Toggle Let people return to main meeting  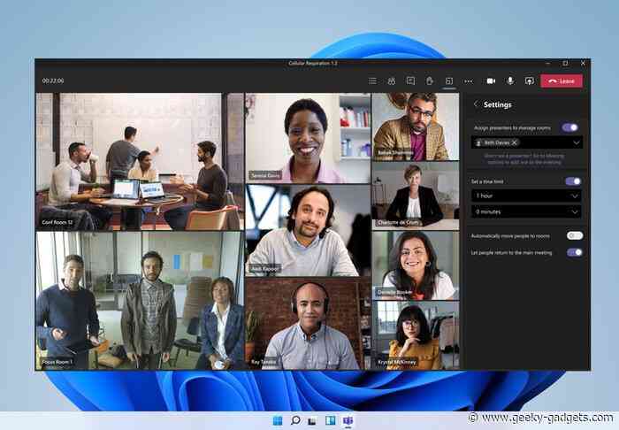pyautogui.click(x=575, y=252)
